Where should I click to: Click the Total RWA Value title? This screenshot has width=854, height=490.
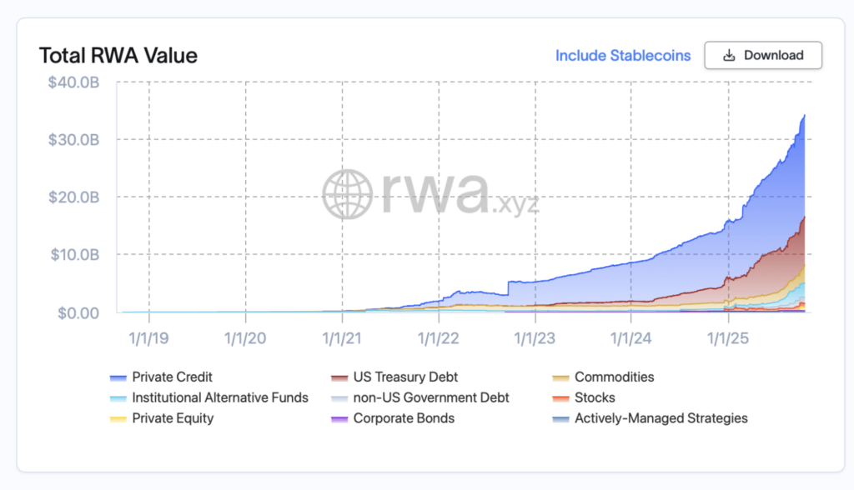(x=118, y=56)
